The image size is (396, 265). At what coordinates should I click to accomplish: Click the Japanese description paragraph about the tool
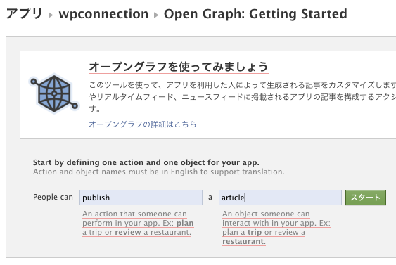click(243, 97)
